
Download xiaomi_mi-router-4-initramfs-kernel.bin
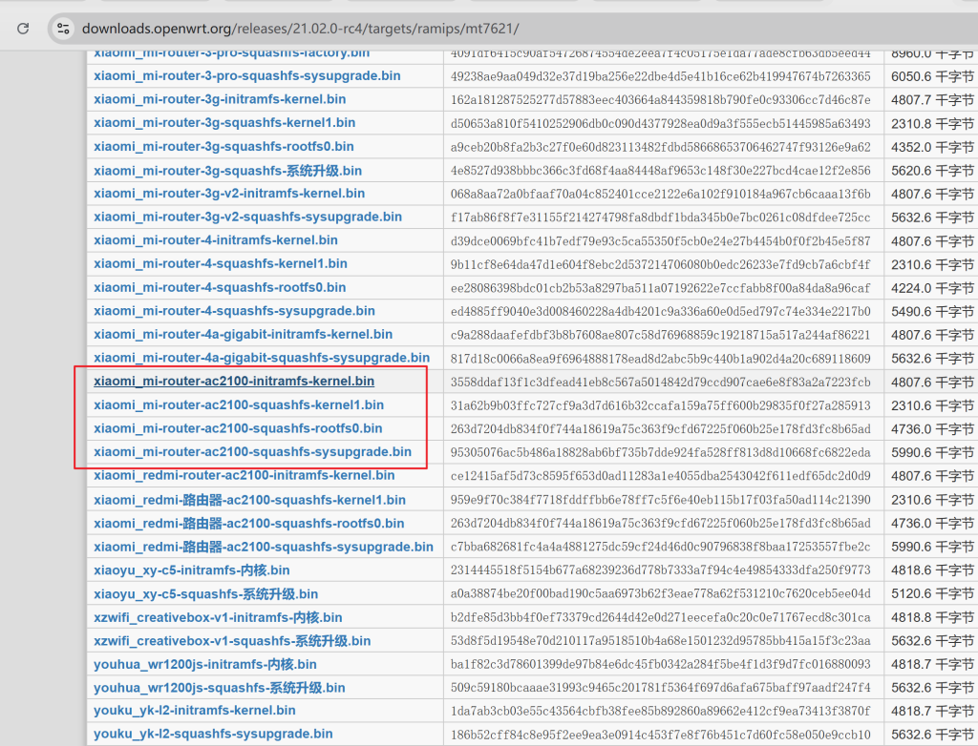point(215,240)
